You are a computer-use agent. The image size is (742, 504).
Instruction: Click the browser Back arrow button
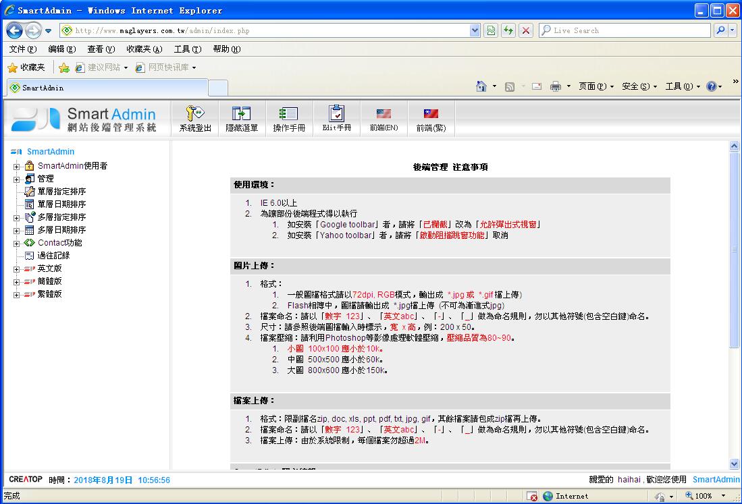pos(14,31)
